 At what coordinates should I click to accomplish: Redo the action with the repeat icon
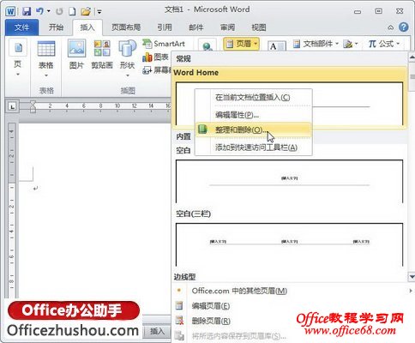click(59, 11)
